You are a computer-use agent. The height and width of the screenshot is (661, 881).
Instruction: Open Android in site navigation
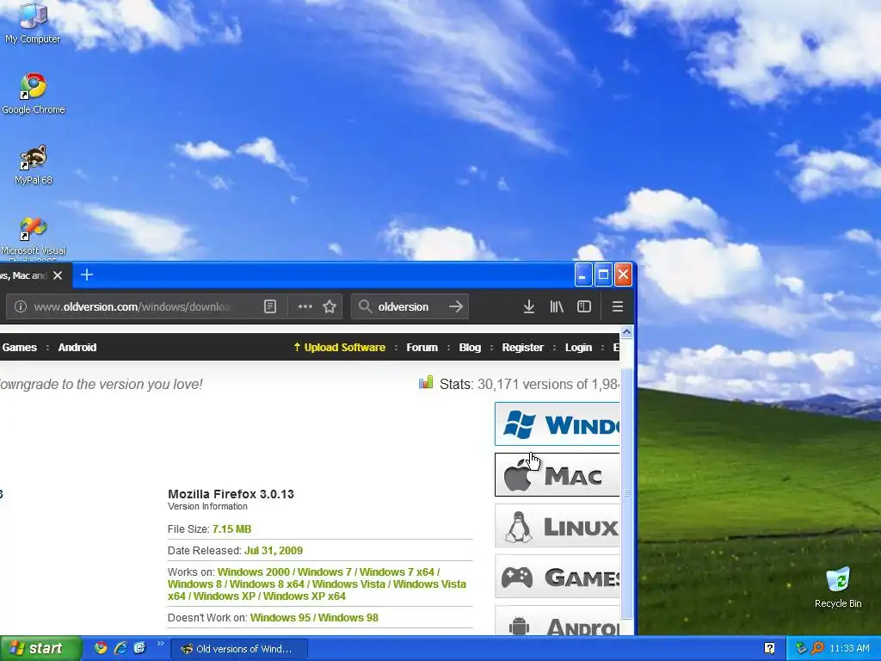point(77,348)
